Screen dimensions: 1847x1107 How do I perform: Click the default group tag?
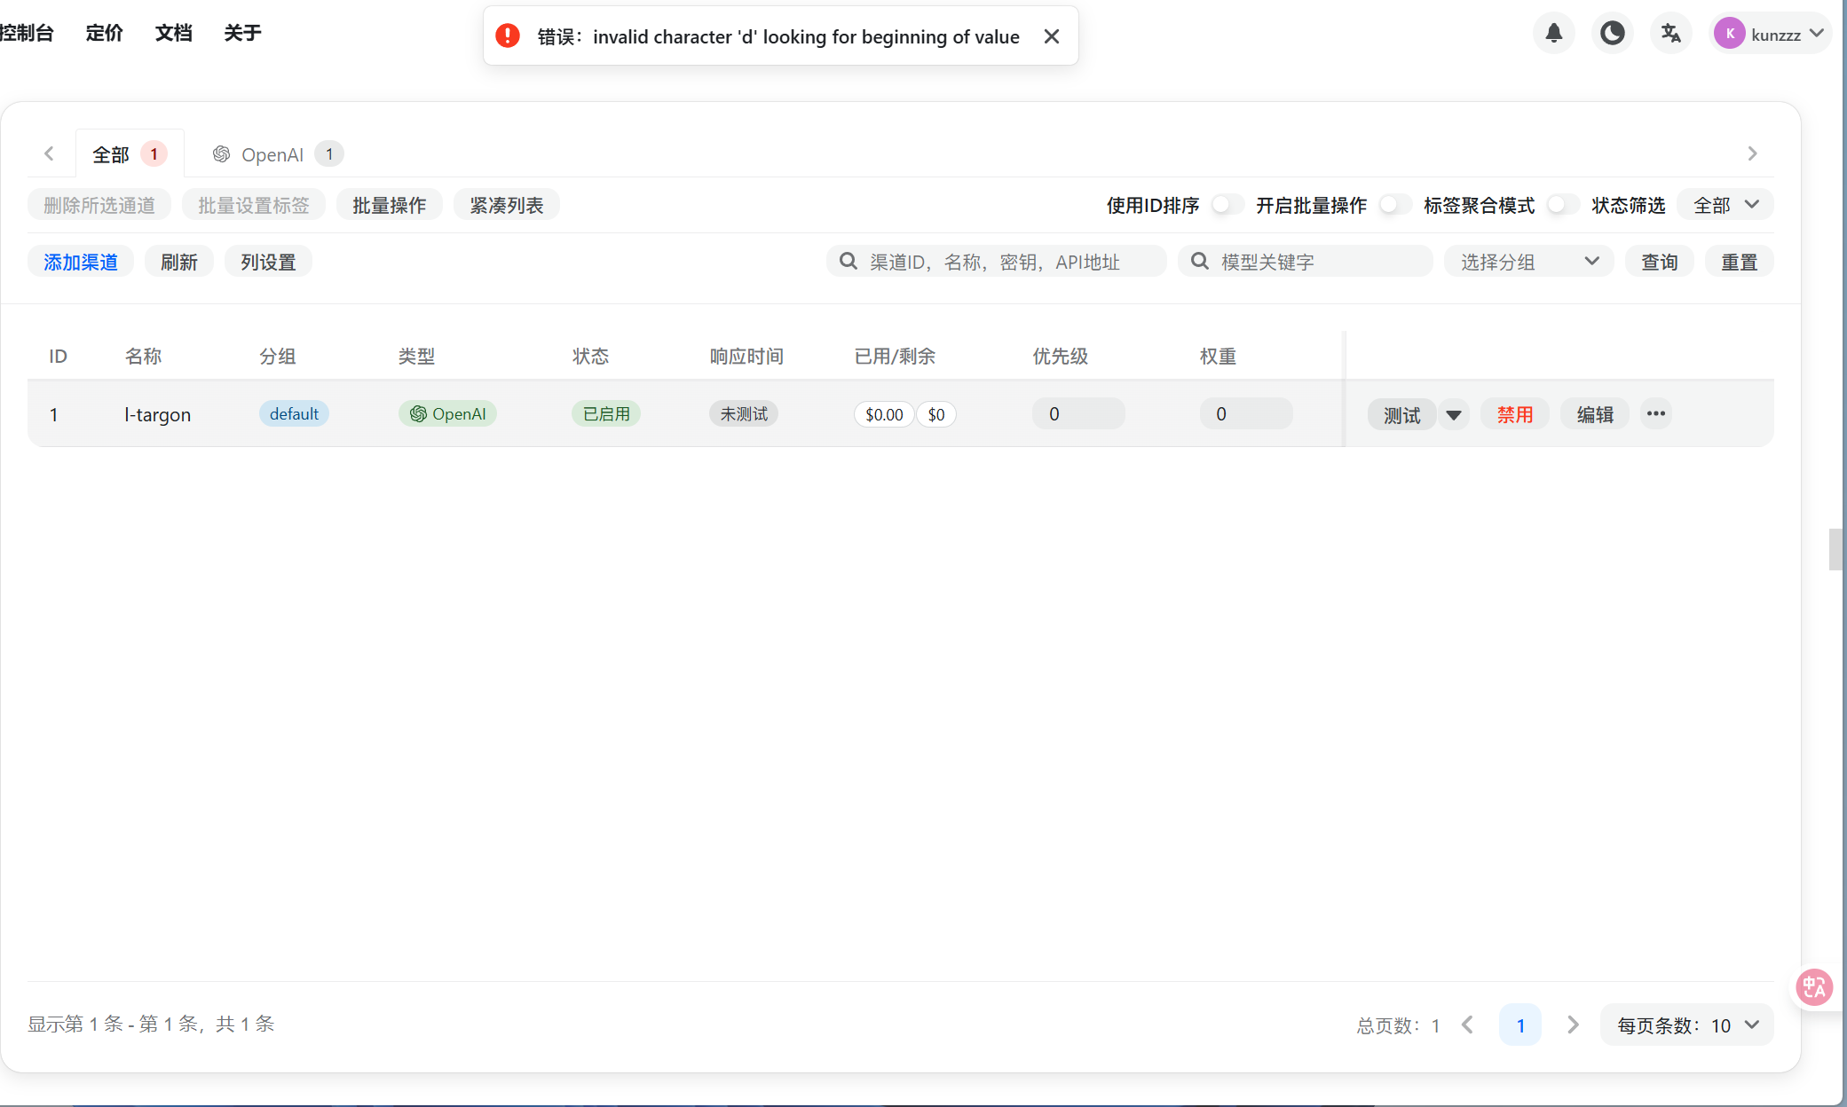294,413
